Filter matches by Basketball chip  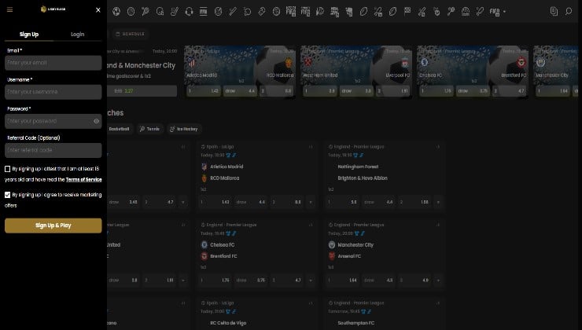click(119, 129)
